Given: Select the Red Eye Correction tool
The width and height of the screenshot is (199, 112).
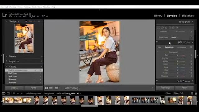Looking at the screenshot, I should click(x=166, y=28).
